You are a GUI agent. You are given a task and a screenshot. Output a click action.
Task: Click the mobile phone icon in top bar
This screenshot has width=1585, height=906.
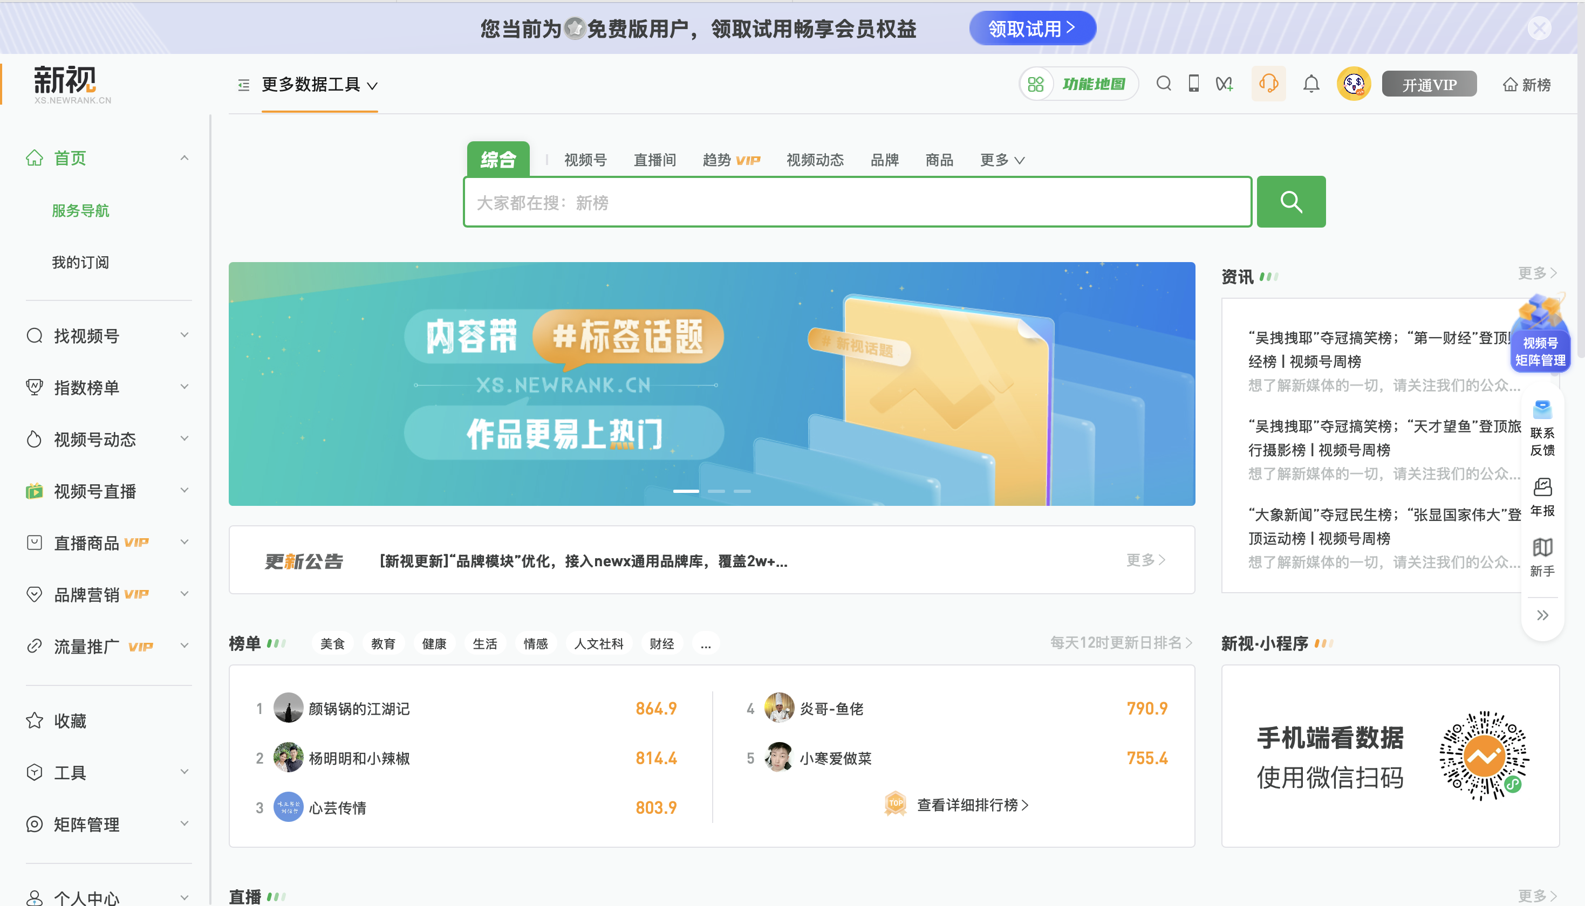coord(1193,84)
